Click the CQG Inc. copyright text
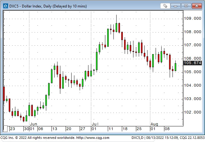This screenshot has height=142, width=205. (38, 138)
